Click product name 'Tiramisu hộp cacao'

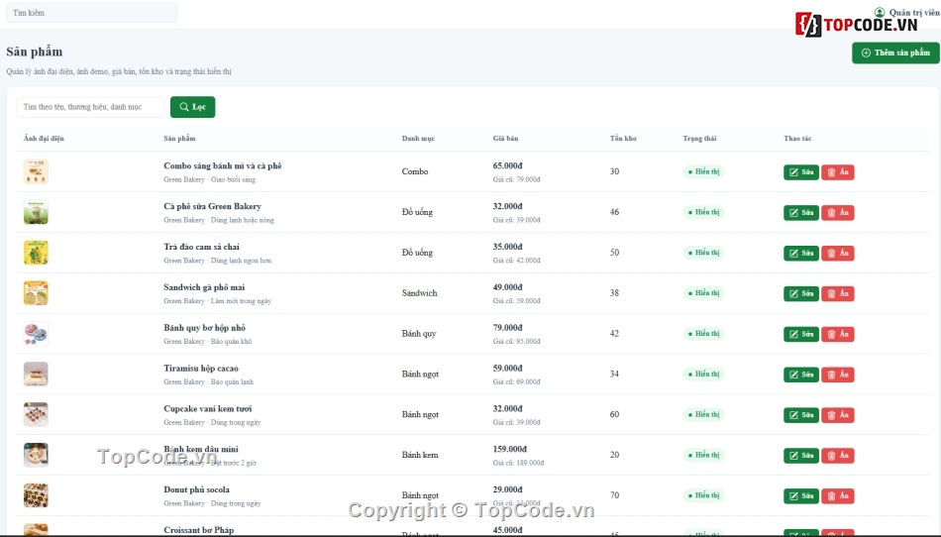click(201, 369)
